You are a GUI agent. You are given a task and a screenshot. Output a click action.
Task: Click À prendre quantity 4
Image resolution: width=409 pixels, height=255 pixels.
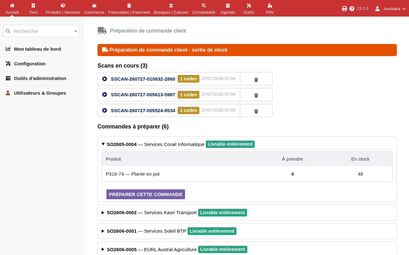(292, 174)
